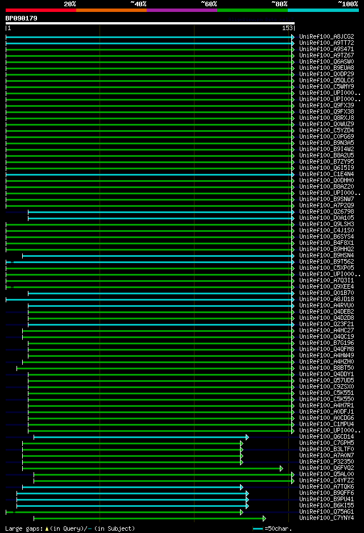Select the UniRef100_A8JD18 label
Screen dimensions: 364x533
326,299
